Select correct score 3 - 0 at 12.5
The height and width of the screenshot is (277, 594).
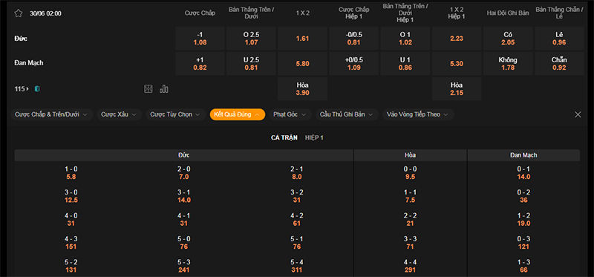tap(71, 196)
